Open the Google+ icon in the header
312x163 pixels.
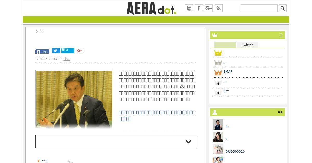[209, 8]
